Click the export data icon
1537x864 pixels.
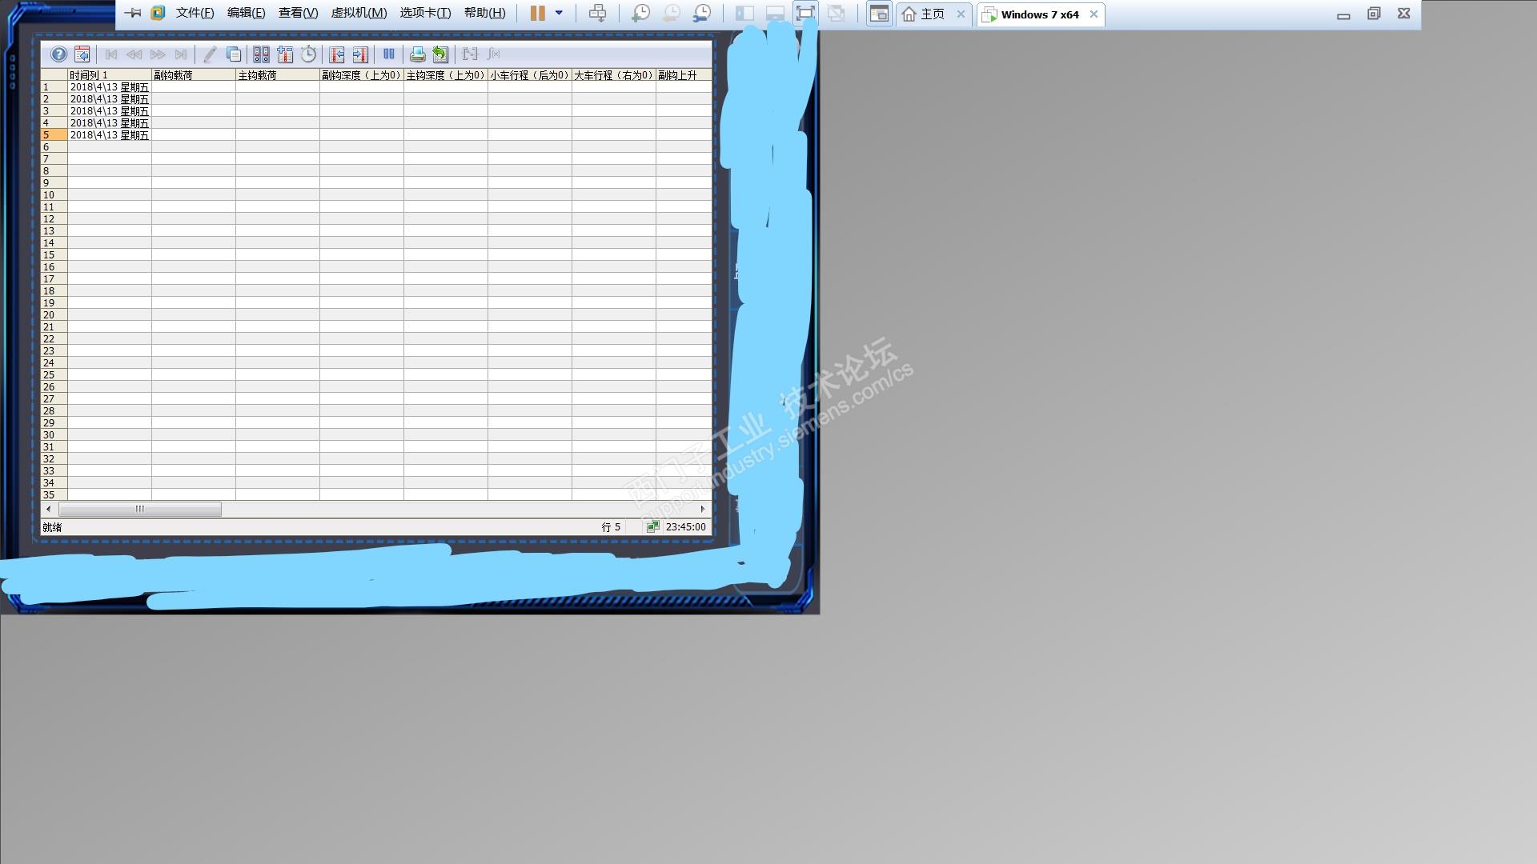[x=440, y=54]
